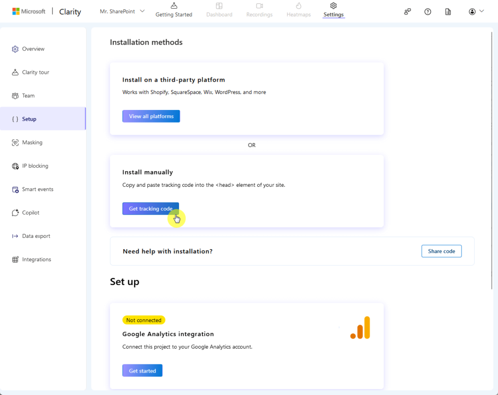The width and height of the screenshot is (498, 395).
Task: Open the Clarity tour sidebar item
Action: click(x=43, y=72)
